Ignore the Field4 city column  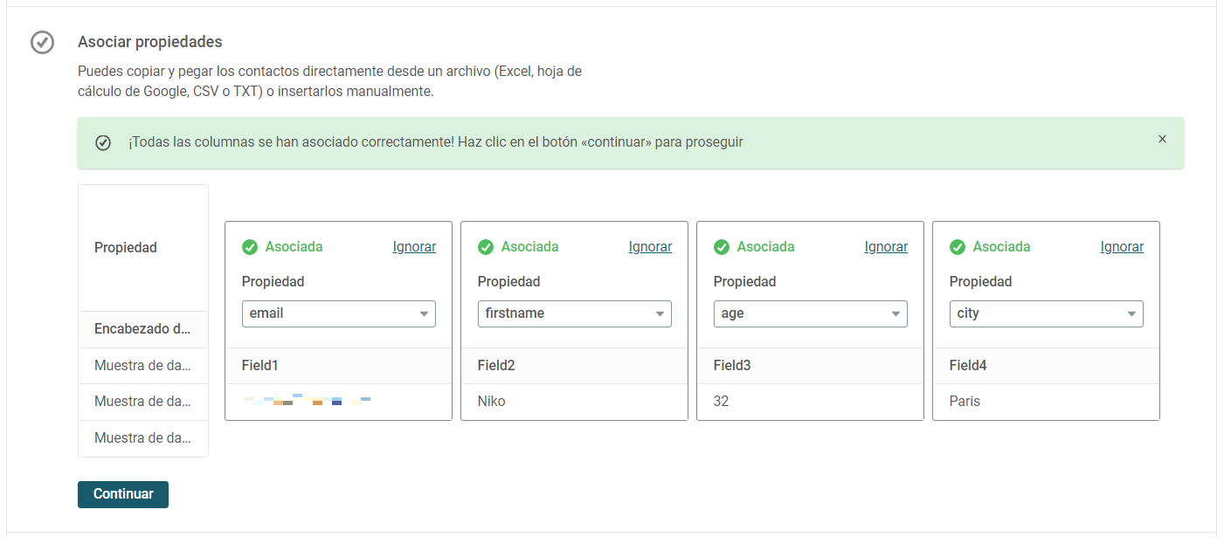pyautogui.click(x=1122, y=247)
